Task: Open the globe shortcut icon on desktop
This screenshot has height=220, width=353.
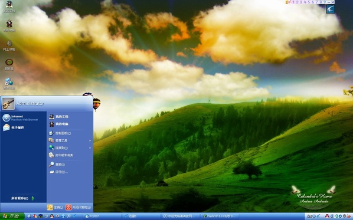Action: point(9,83)
